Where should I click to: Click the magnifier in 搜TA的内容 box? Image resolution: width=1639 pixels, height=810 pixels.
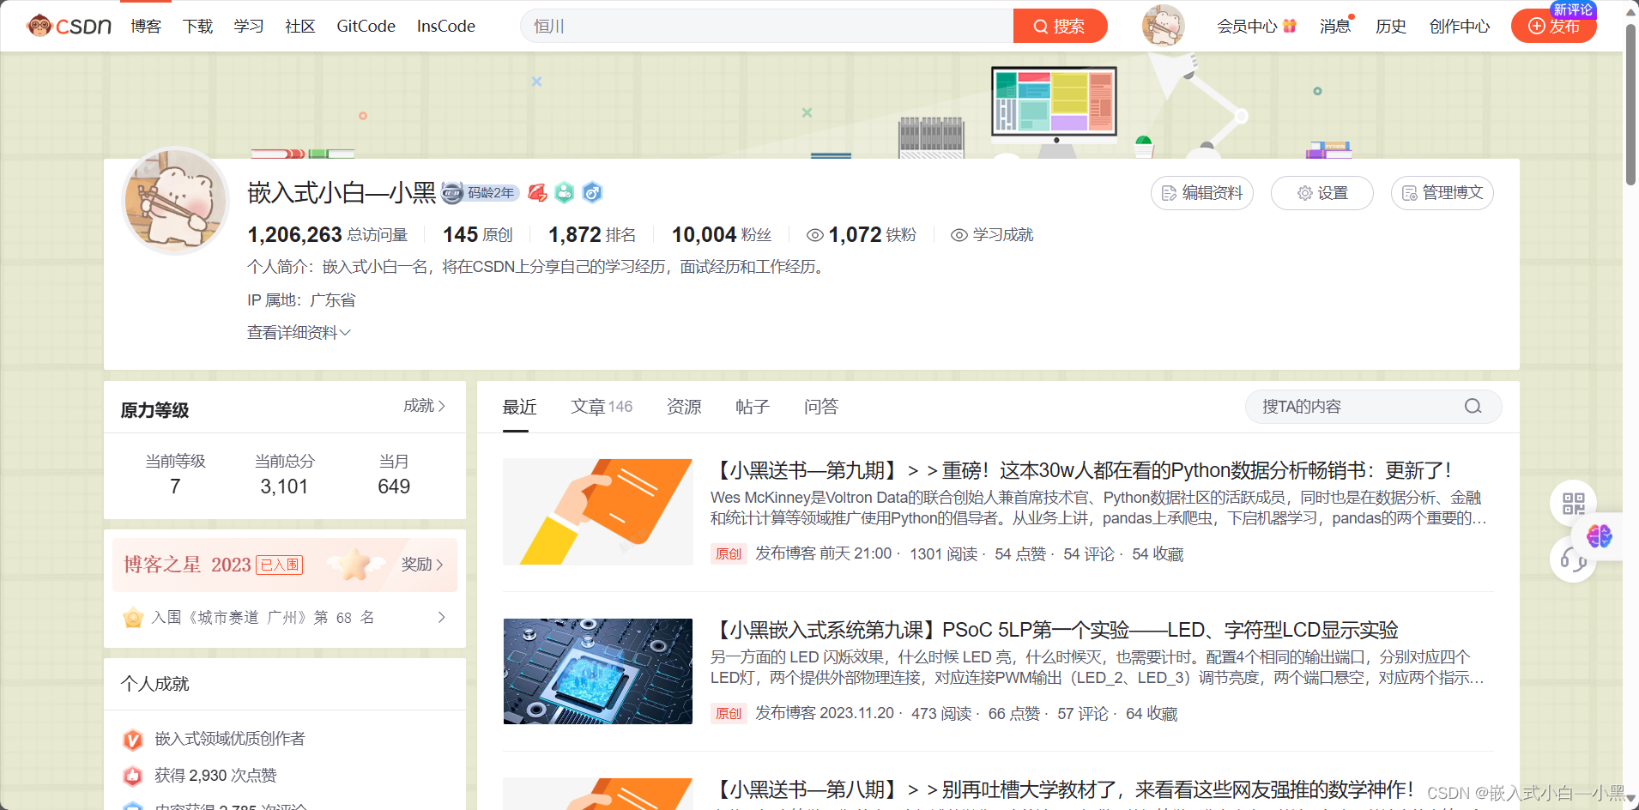pos(1473,407)
